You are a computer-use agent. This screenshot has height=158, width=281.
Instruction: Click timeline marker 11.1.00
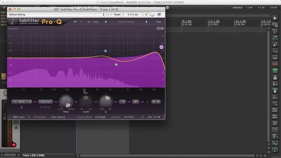click(214, 21)
